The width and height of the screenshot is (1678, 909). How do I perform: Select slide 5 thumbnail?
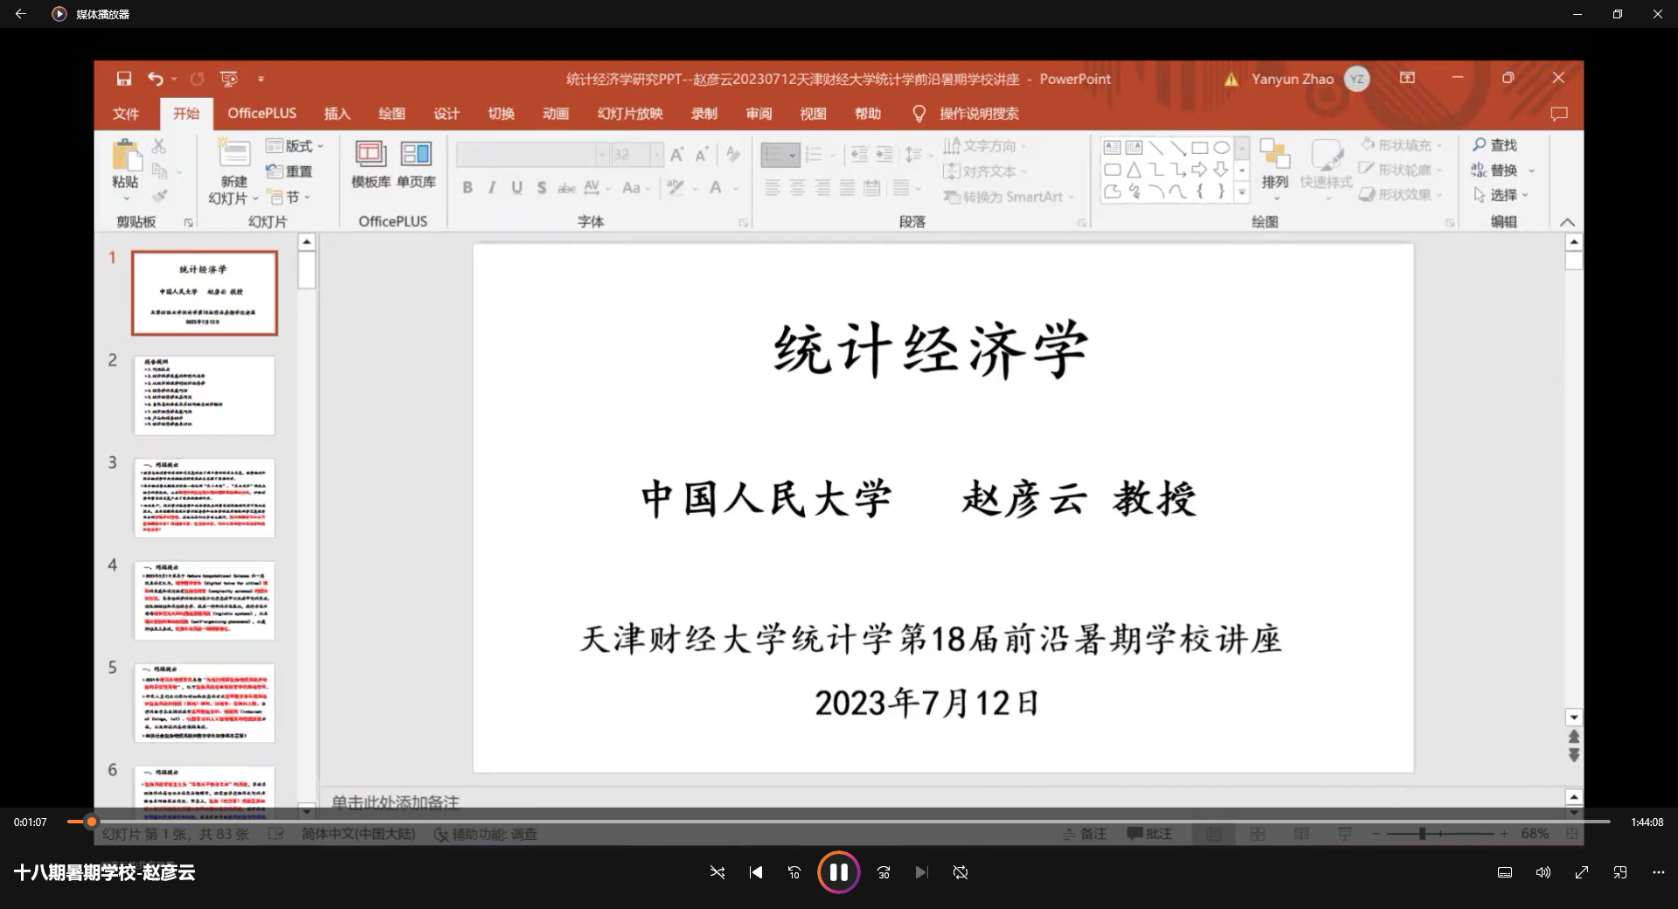(x=205, y=703)
